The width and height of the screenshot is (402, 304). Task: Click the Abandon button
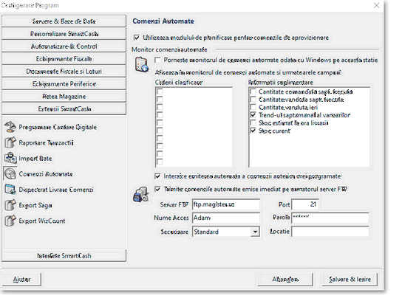285,279
